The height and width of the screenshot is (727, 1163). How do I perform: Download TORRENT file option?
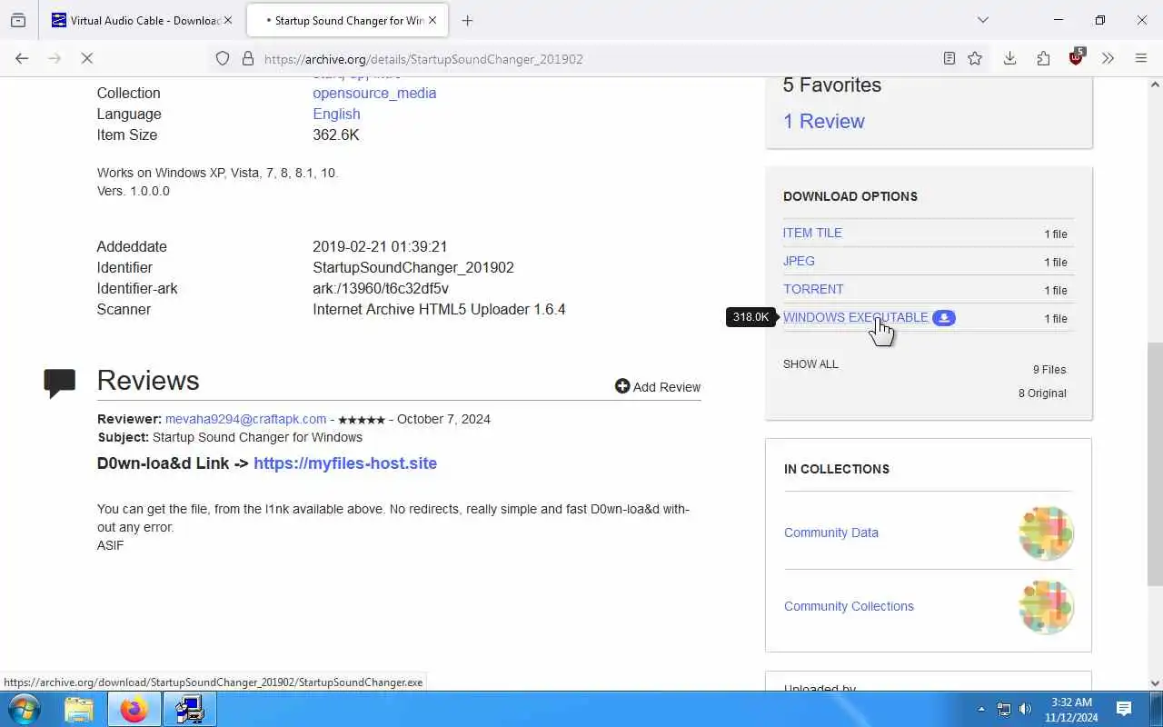(x=813, y=289)
